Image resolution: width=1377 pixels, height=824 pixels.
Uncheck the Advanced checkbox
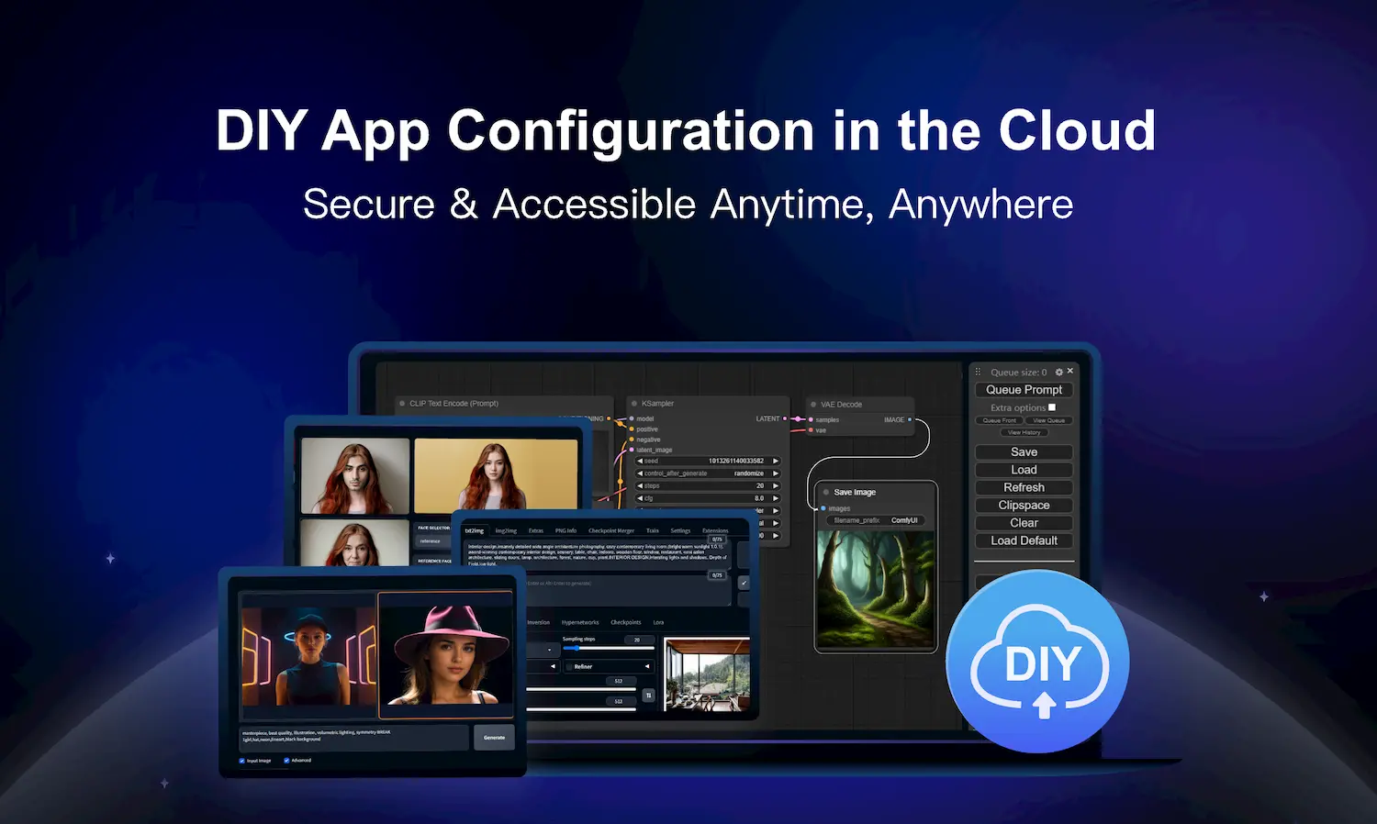(286, 761)
